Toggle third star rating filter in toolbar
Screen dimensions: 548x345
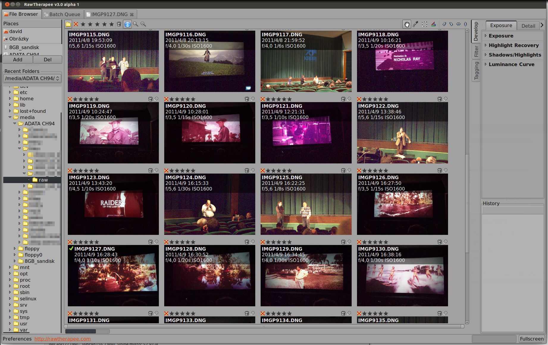click(x=97, y=24)
